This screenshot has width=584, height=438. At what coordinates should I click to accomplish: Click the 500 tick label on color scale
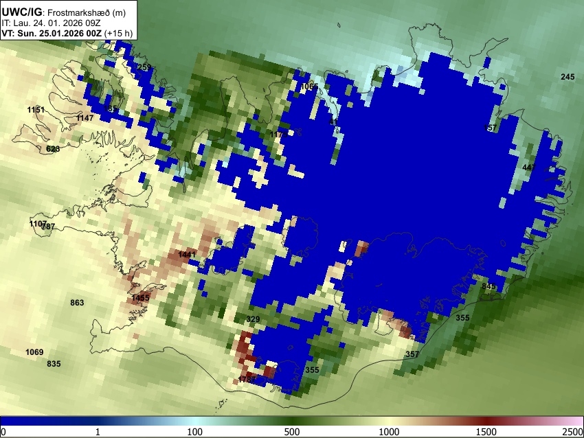click(292, 432)
